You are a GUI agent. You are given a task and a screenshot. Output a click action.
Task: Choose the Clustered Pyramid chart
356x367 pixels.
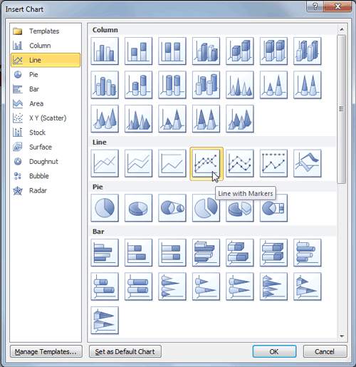point(138,119)
